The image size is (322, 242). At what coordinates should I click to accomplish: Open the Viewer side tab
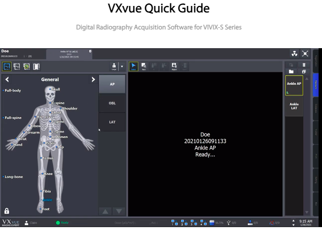click(316, 132)
